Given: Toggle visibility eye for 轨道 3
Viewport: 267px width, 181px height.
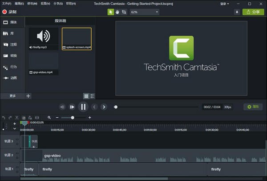Looking at the screenshot, I should coord(17,140).
